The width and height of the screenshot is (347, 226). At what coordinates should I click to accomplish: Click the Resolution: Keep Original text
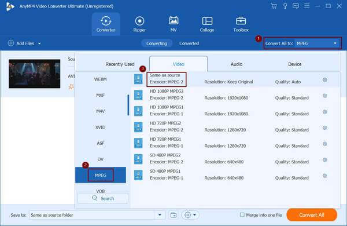(x=228, y=82)
